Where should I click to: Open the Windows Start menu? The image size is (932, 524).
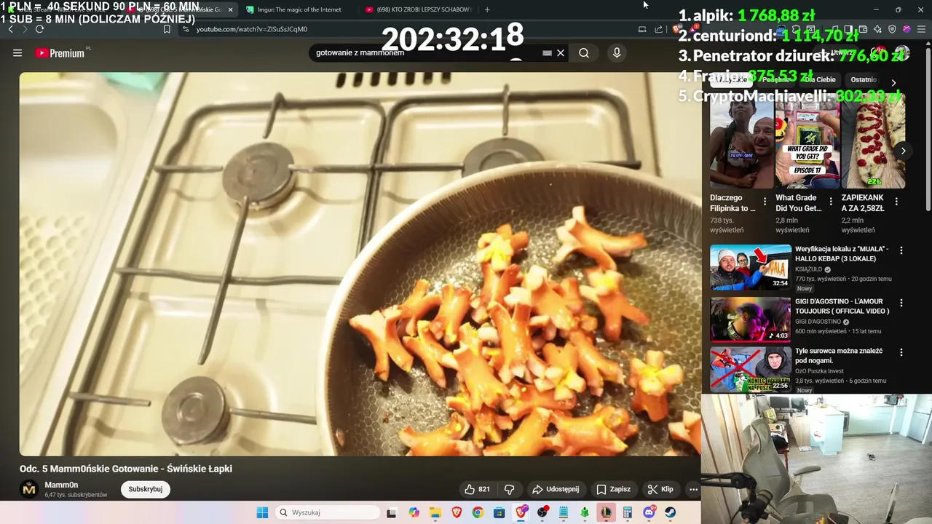tap(262, 512)
